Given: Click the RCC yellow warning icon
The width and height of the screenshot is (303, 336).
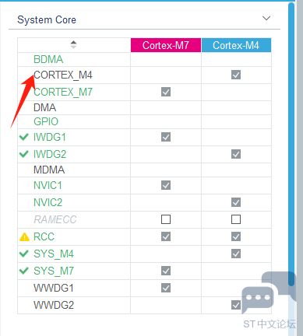Looking at the screenshot, I should 24,236.
